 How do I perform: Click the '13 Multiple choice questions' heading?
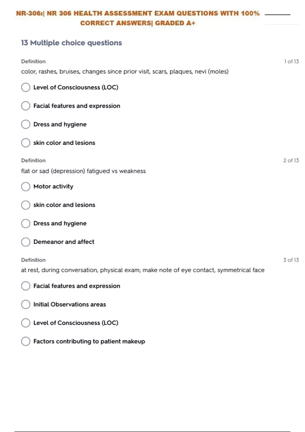[71, 43]
